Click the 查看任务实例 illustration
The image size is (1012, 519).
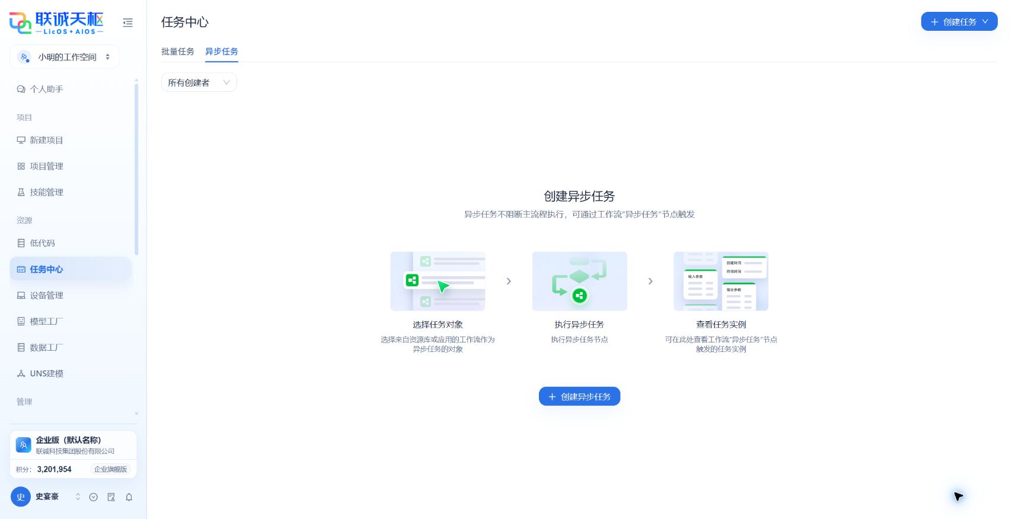721,281
